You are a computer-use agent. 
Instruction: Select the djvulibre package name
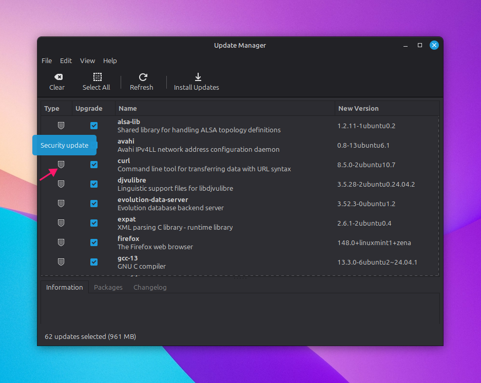click(x=131, y=180)
